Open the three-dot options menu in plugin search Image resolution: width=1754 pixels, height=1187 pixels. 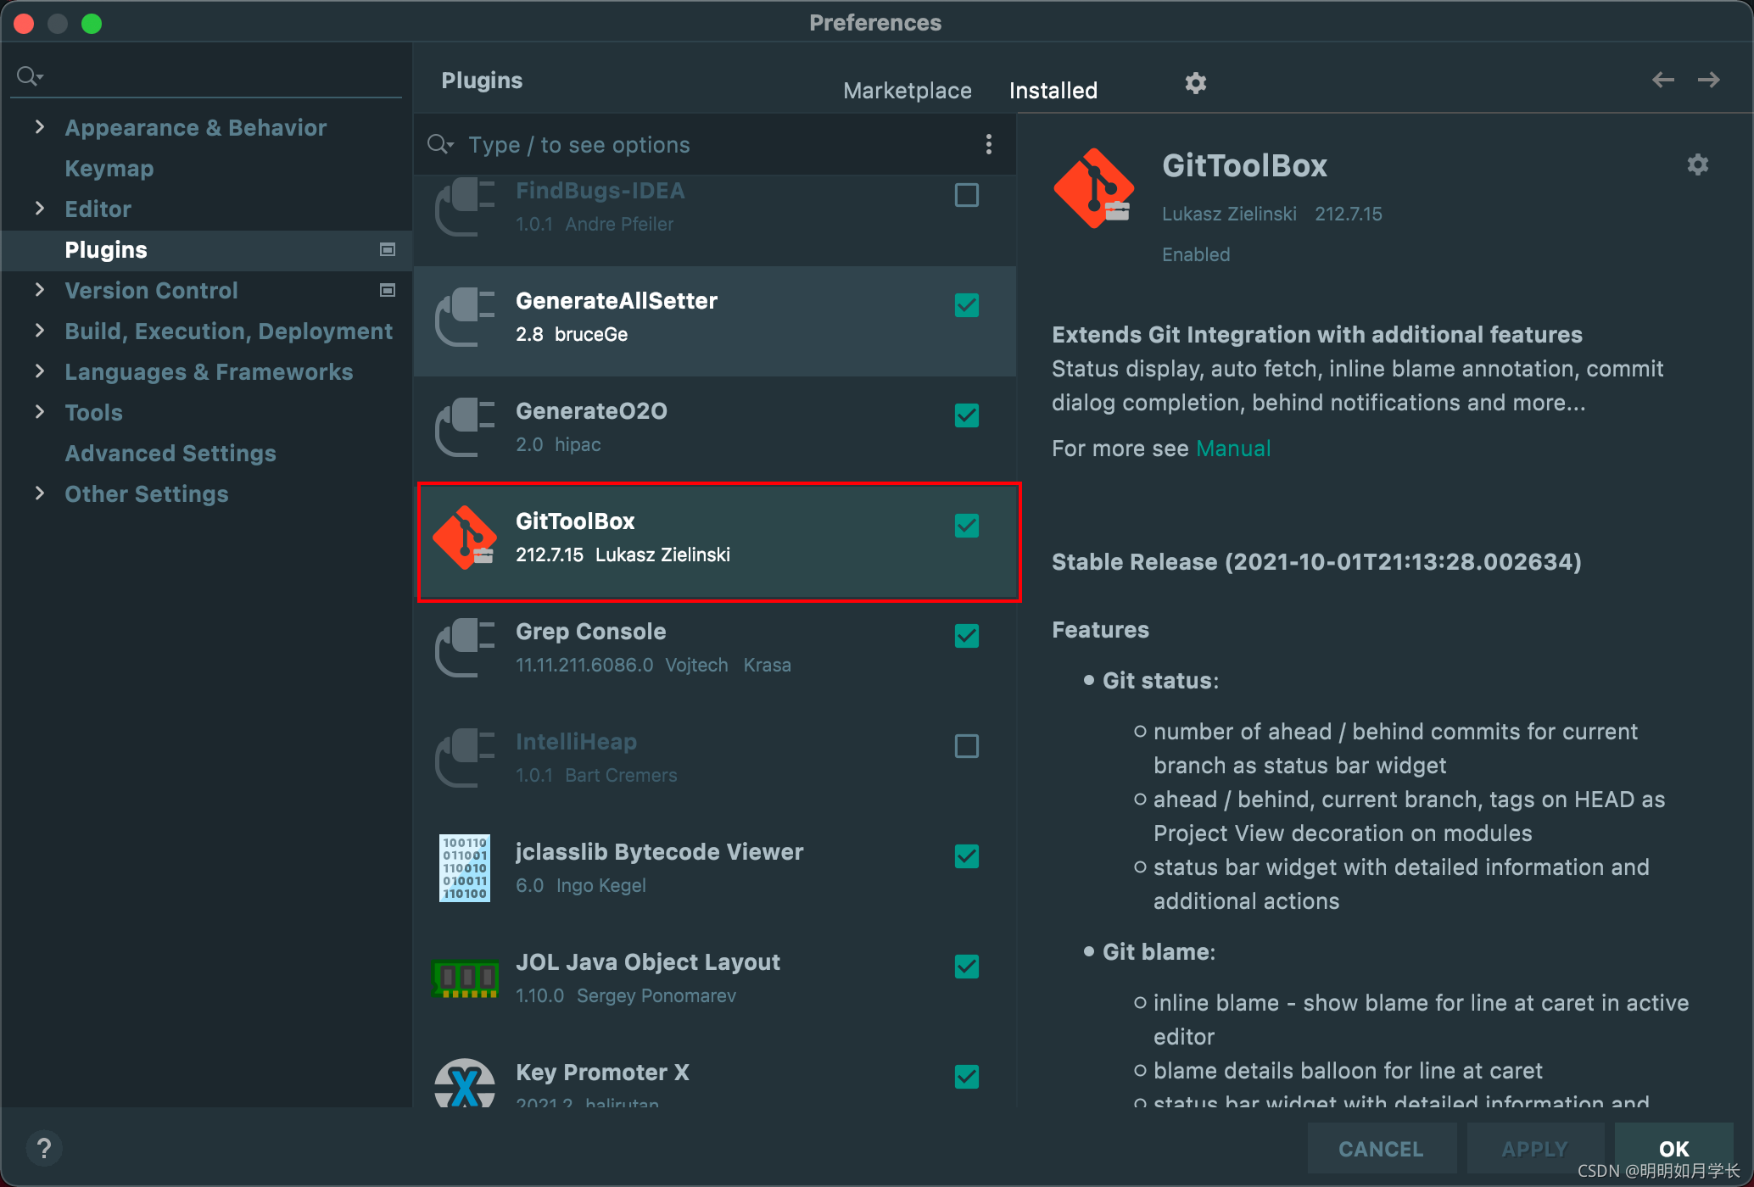988,144
